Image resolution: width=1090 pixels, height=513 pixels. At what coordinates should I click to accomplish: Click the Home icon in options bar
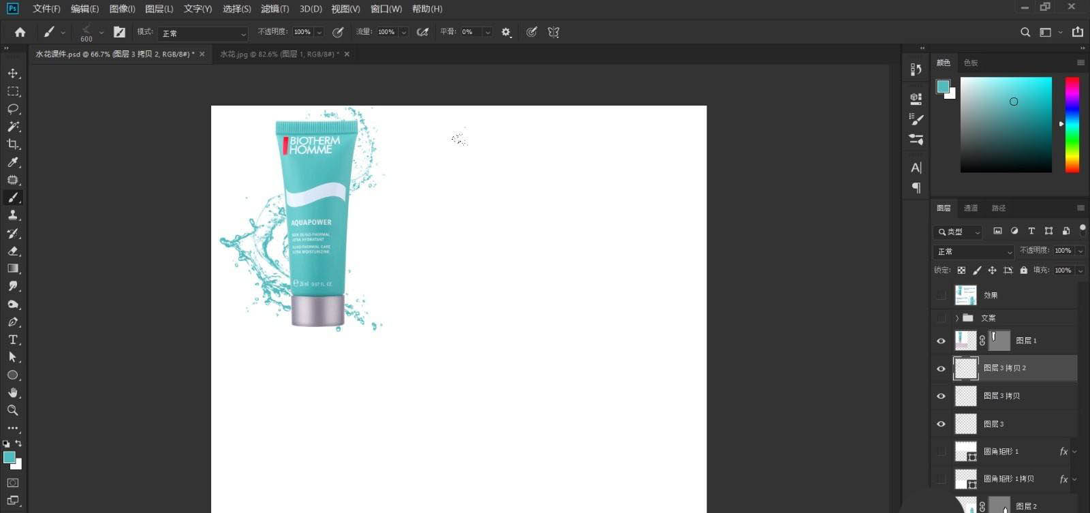point(20,32)
